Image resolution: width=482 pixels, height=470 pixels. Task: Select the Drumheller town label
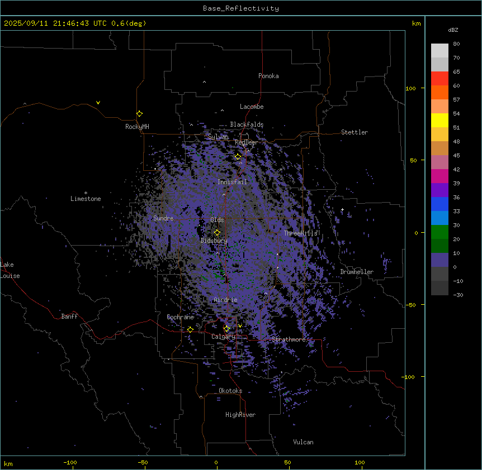(357, 272)
